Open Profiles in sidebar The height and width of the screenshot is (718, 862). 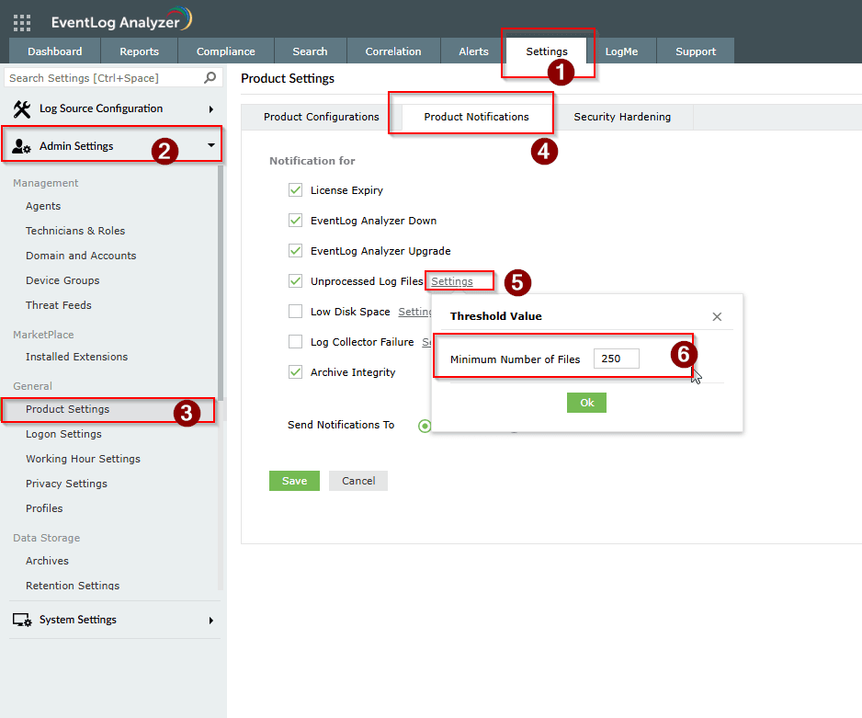tap(44, 508)
